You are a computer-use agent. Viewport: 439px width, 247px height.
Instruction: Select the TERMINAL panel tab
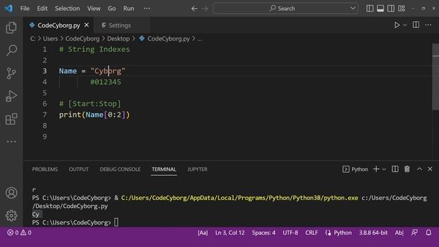click(164, 169)
